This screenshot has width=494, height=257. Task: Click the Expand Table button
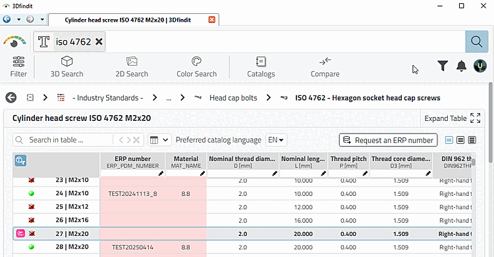pyautogui.click(x=452, y=118)
